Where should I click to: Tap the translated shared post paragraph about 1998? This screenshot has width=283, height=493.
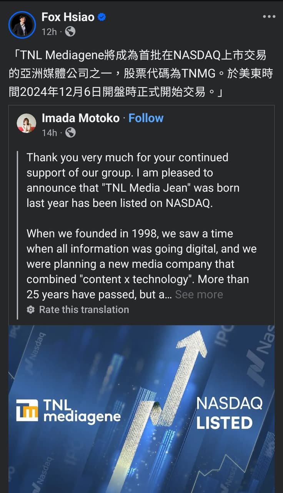138,264
